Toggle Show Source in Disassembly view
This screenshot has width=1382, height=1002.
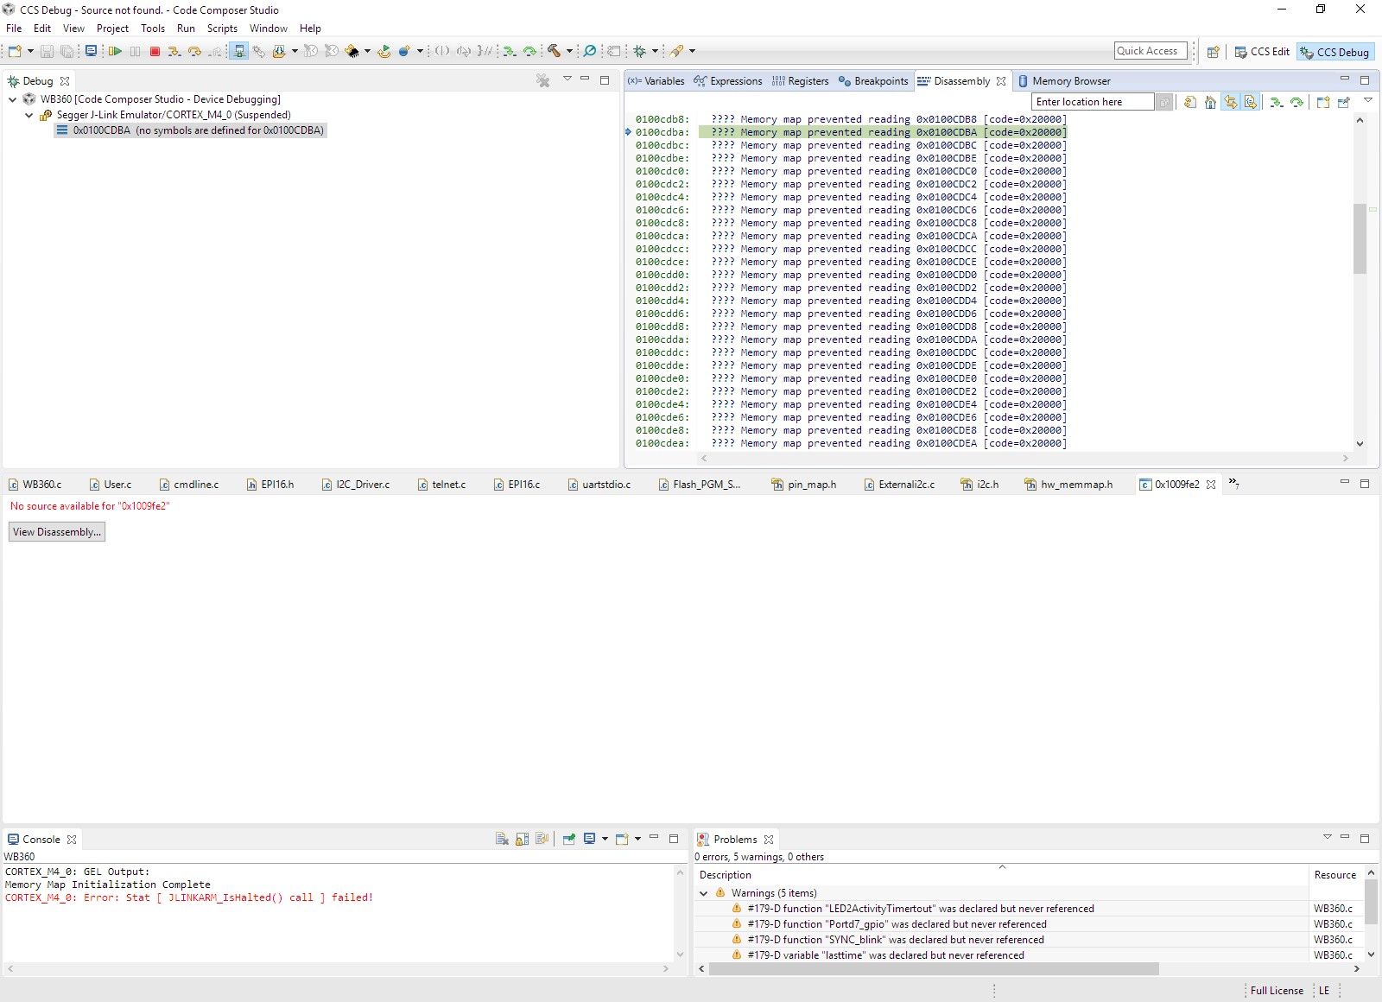point(1251,102)
